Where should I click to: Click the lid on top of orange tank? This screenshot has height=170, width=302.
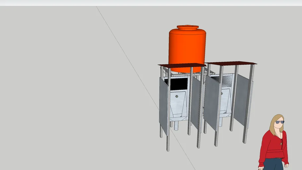pos(188,27)
